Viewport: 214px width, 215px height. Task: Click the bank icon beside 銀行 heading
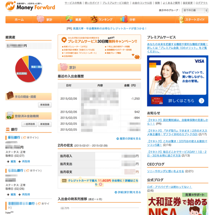8,129
